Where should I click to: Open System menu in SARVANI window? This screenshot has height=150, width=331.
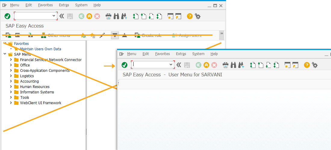[198, 54]
